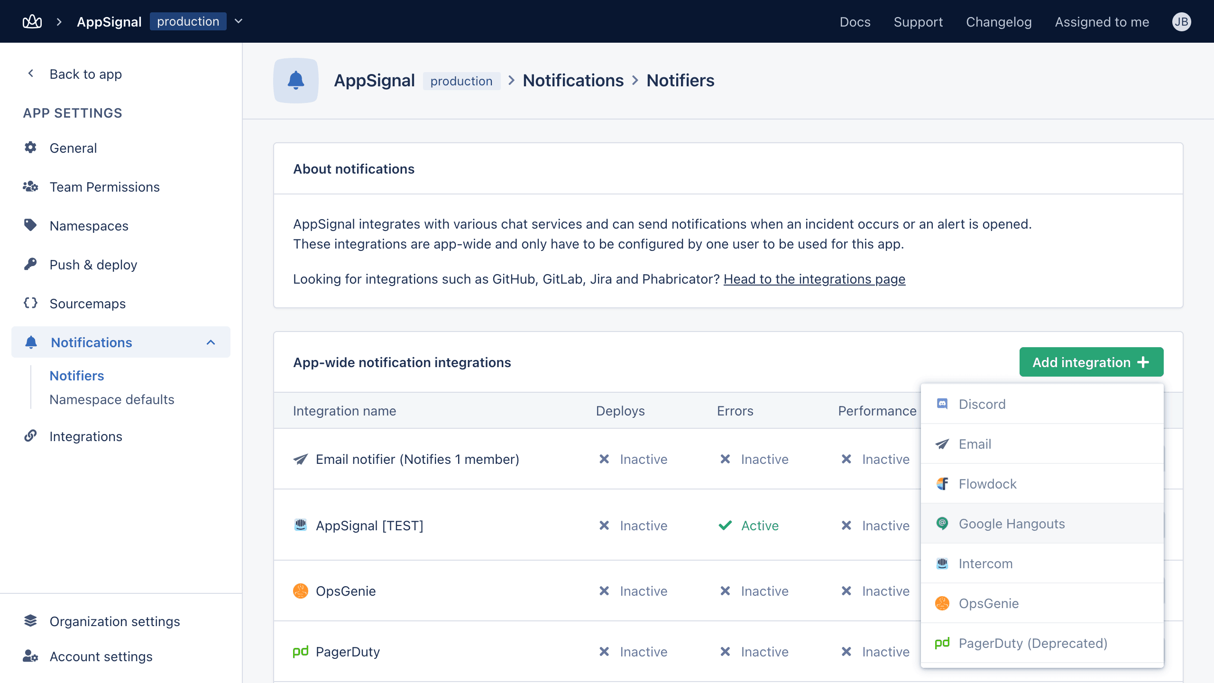Select Notifiers sub-item in sidebar
Screen dimensions: 1214x683
click(77, 376)
